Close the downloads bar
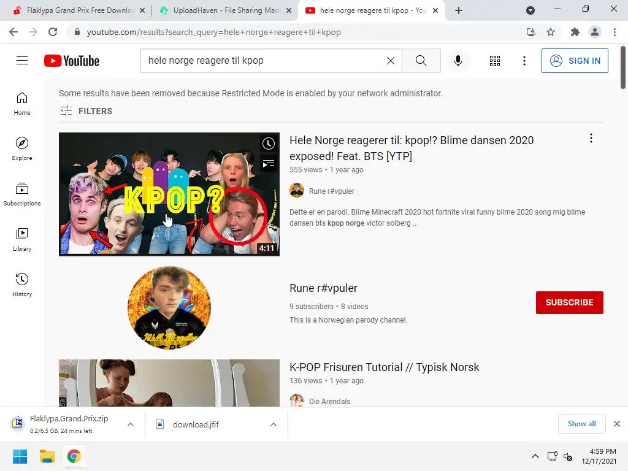 coord(617,424)
